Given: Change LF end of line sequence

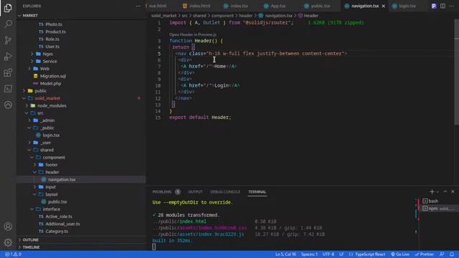Looking at the screenshot, I should [x=341, y=254].
